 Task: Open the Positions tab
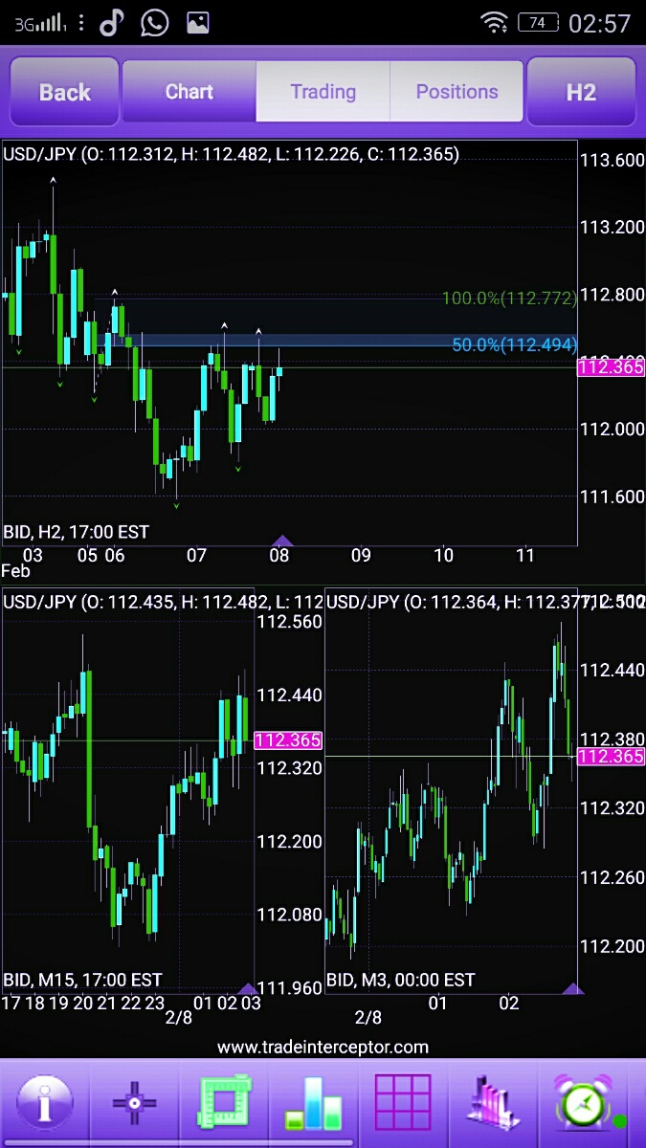(457, 92)
